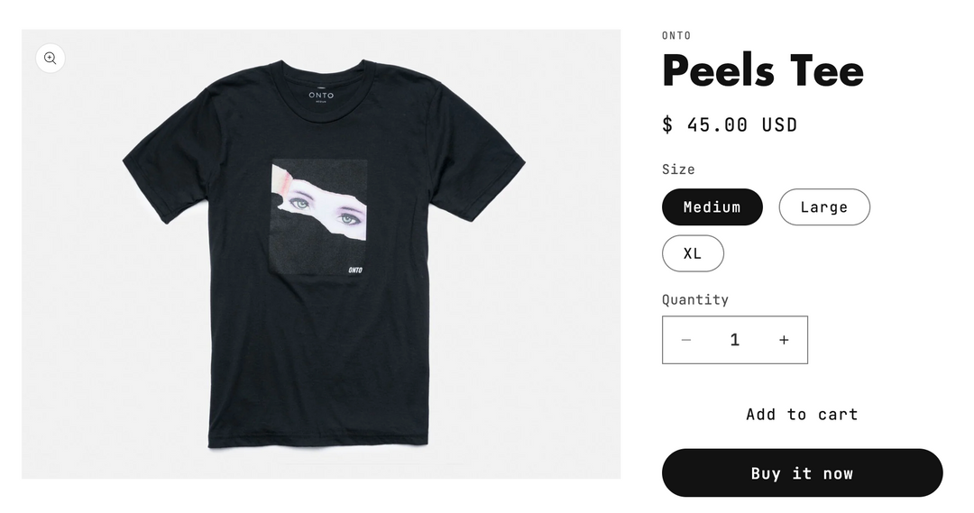Choose the Large size option
This screenshot has height=513, width=974.
(x=823, y=206)
